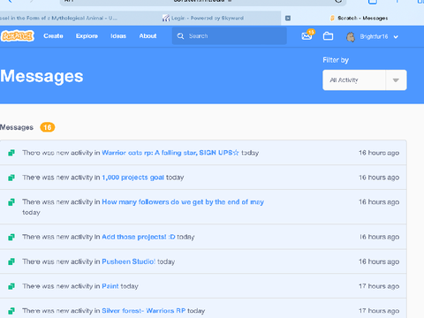Click inside the Search field
This screenshot has height=318, width=424.
pos(230,36)
